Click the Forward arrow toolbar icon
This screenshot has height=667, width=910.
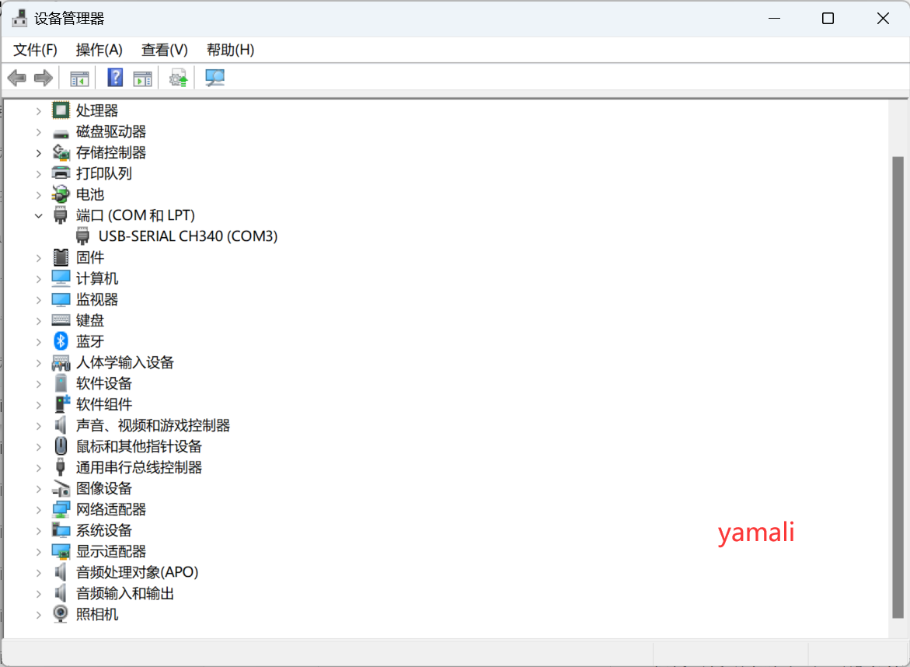[44, 78]
